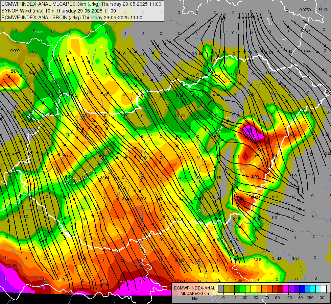Screen dimensions: 331x304
Task: Click the pure blue swatch in the legend
Action: pyautogui.click(x=302, y=289)
